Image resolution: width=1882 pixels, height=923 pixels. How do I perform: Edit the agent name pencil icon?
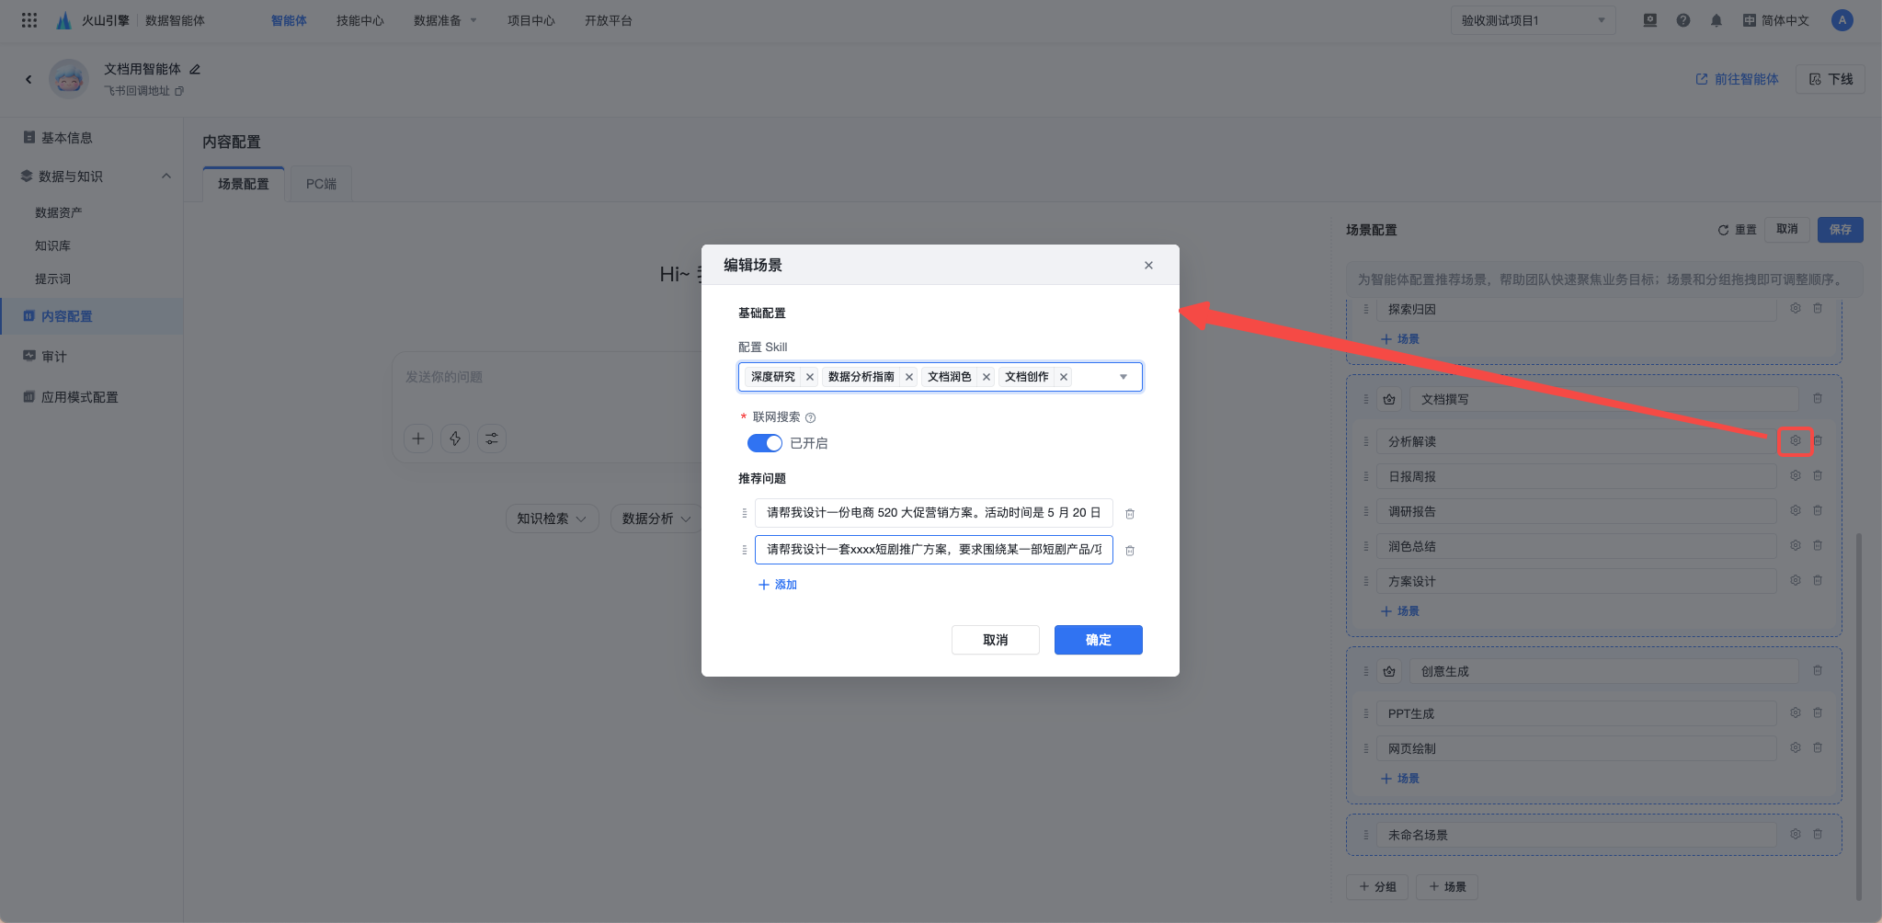(195, 69)
